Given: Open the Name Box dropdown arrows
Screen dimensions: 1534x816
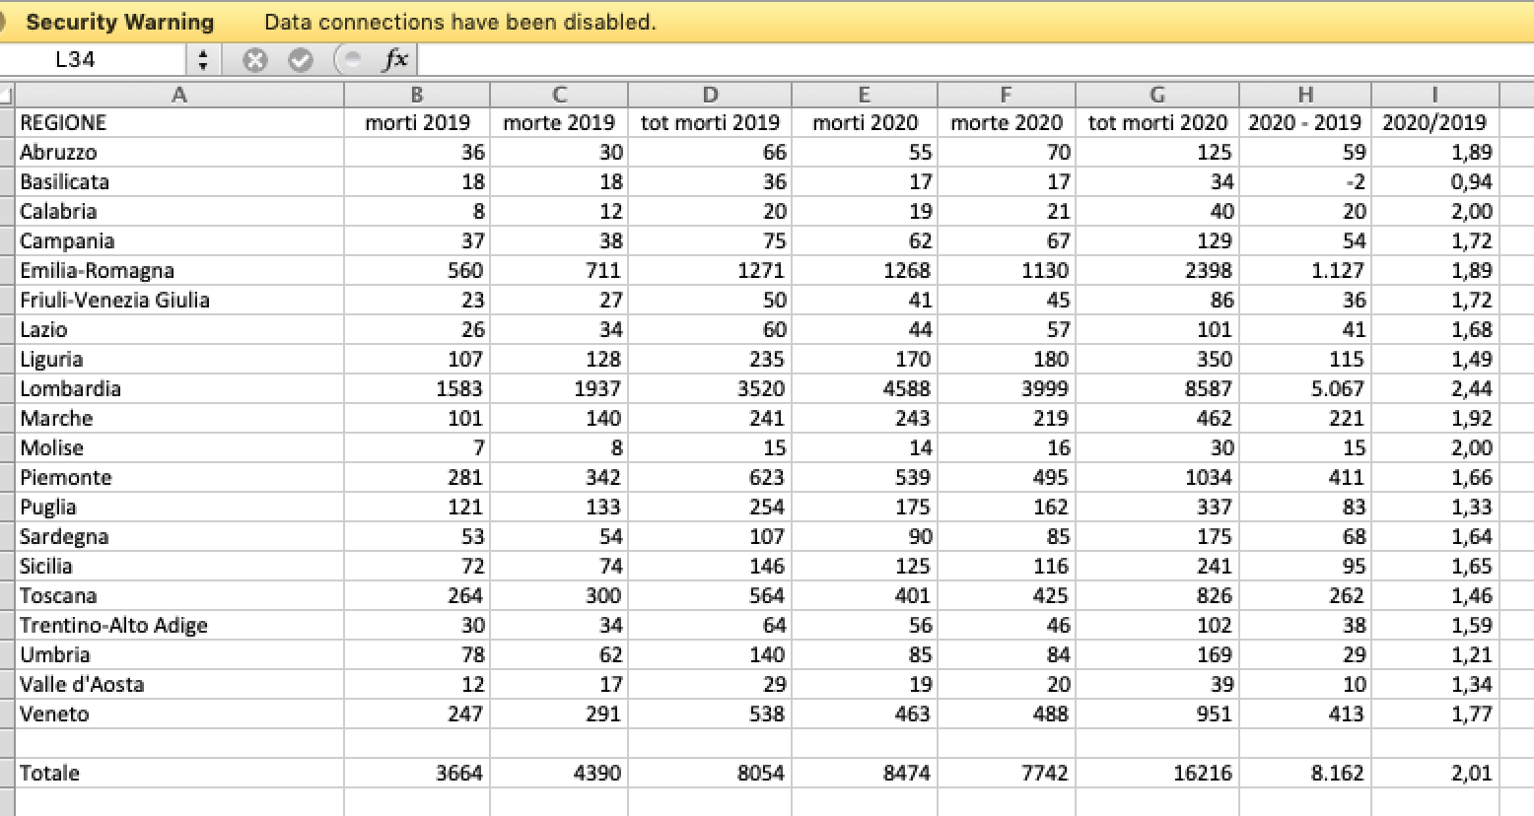Looking at the screenshot, I should pos(203,60).
